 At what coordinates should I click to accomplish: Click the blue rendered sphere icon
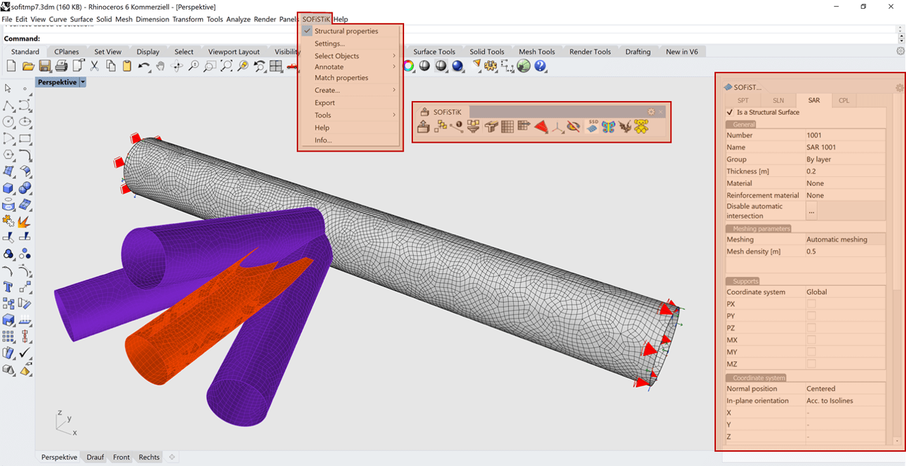[x=457, y=66]
